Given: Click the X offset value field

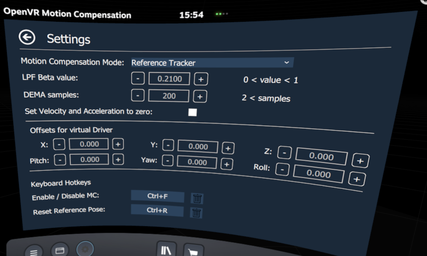Looking at the screenshot, I should [89, 144].
